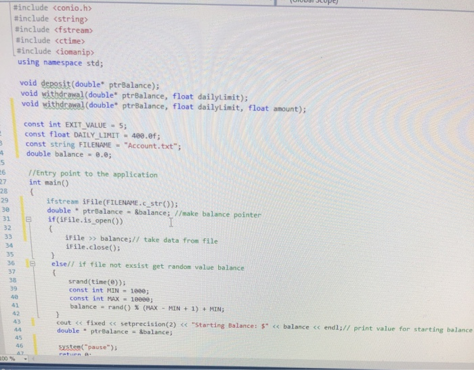The width and height of the screenshot is (474, 370).
Task: Click the 'DAILY_LIMIT = 400.0f;' declaration
Action: pyautogui.click(x=117, y=135)
